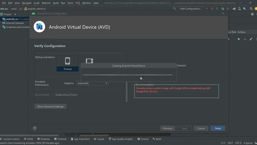Click the Run with Coverage icon
Image resolution: width=257 pixels, height=145 pixels.
pyautogui.click(x=217, y=9)
